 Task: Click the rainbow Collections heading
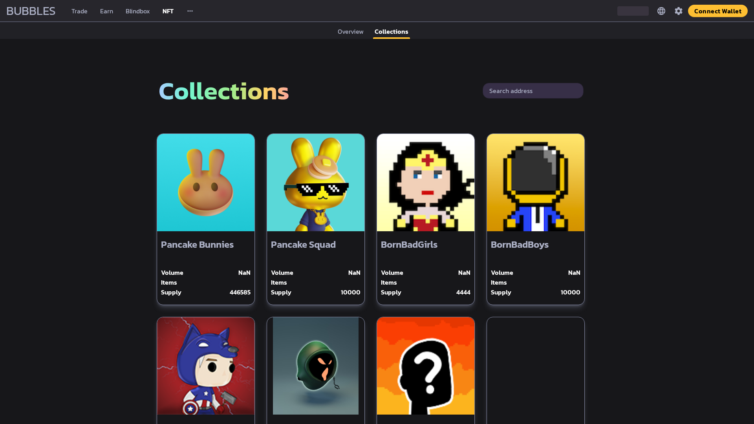point(224,91)
